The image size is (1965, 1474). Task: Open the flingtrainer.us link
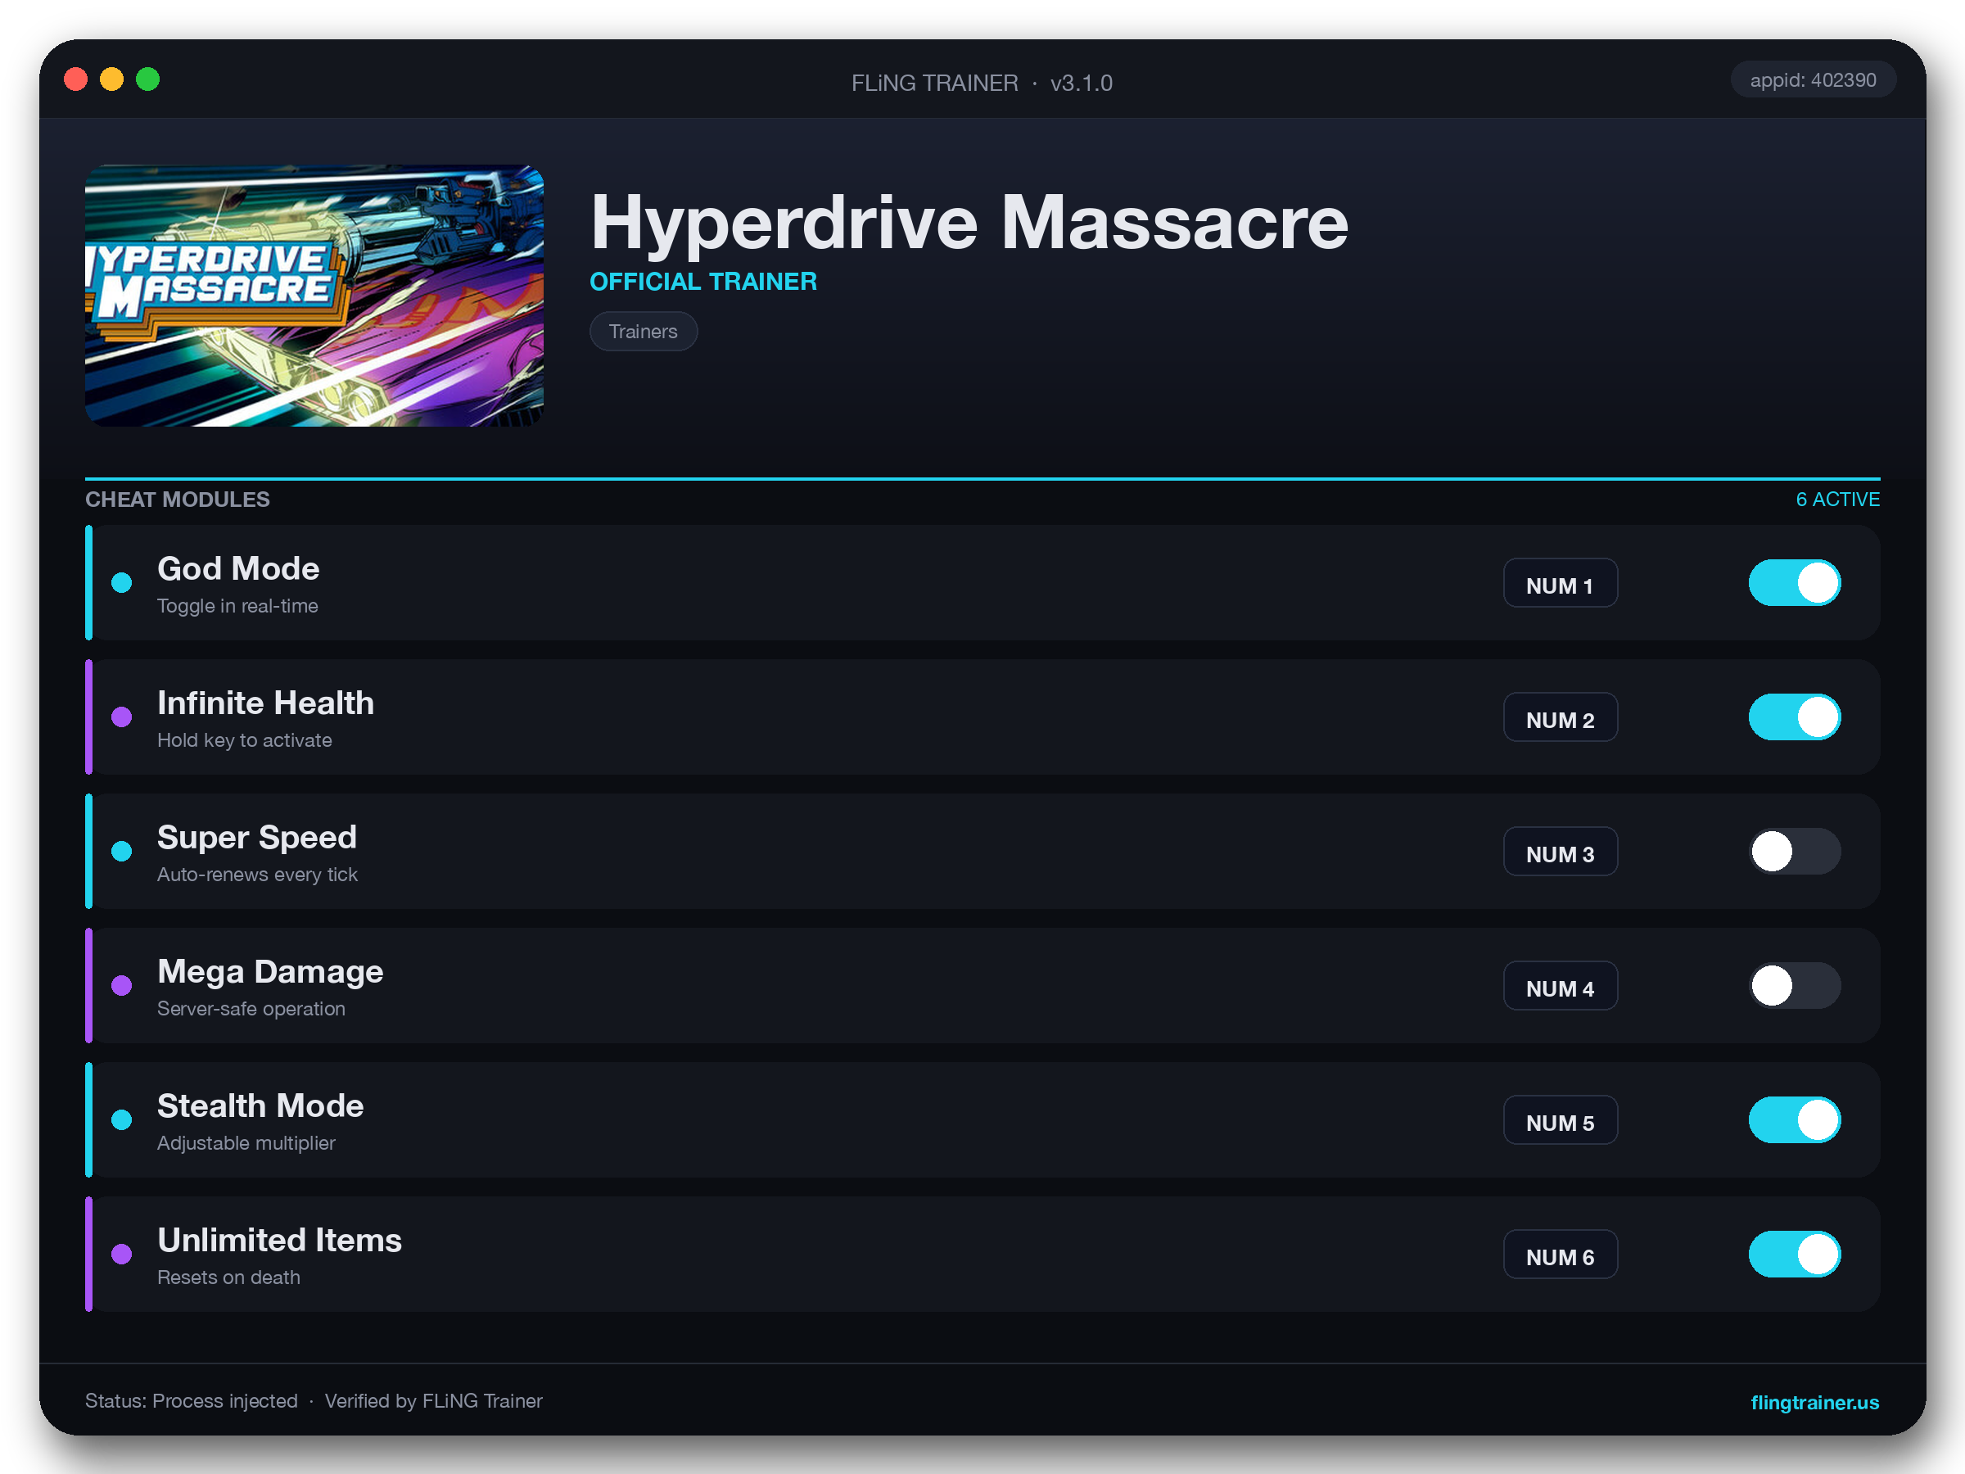(1814, 1402)
